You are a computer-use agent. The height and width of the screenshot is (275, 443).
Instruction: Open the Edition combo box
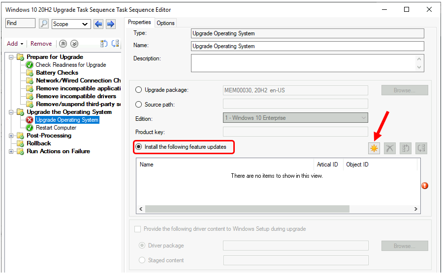[x=295, y=118]
